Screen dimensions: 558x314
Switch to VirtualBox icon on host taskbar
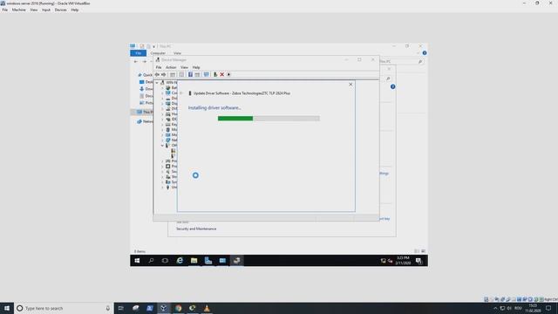pos(164,308)
